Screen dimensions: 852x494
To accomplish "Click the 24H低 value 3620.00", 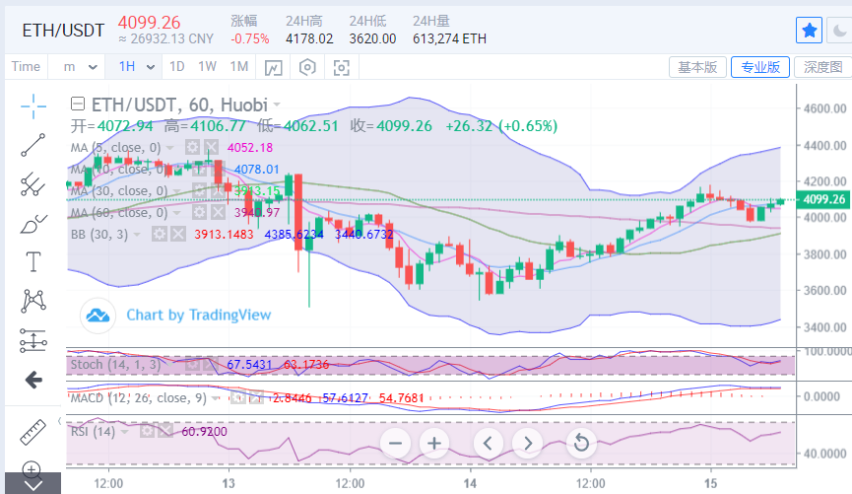I will [372, 39].
